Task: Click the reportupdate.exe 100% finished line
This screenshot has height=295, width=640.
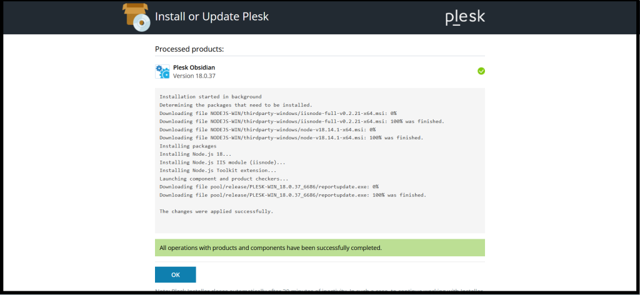Action: pyautogui.click(x=292, y=195)
